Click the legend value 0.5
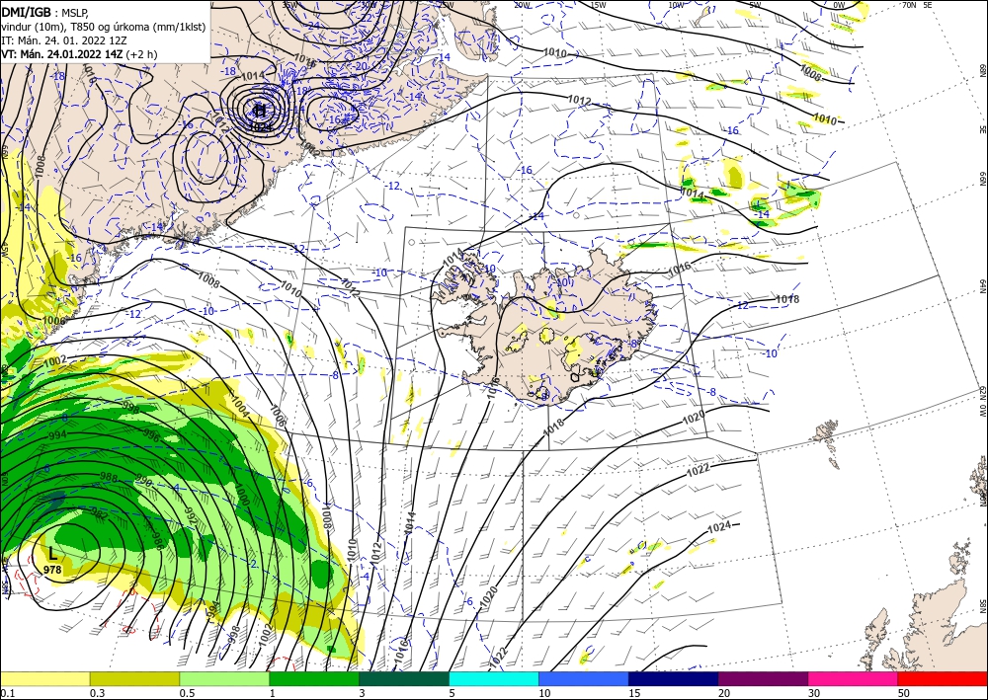This screenshot has width=988, height=700. tap(187, 693)
